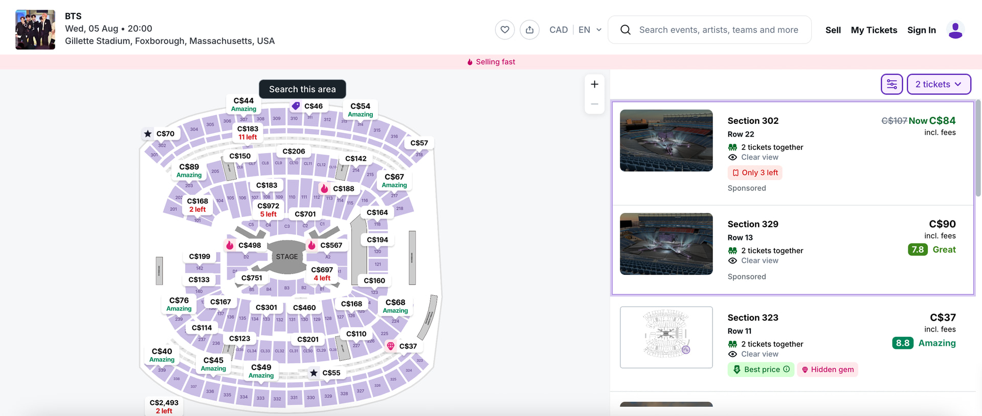The width and height of the screenshot is (982, 416).
Task: Click the flame marker priced C$188
Action: click(338, 188)
